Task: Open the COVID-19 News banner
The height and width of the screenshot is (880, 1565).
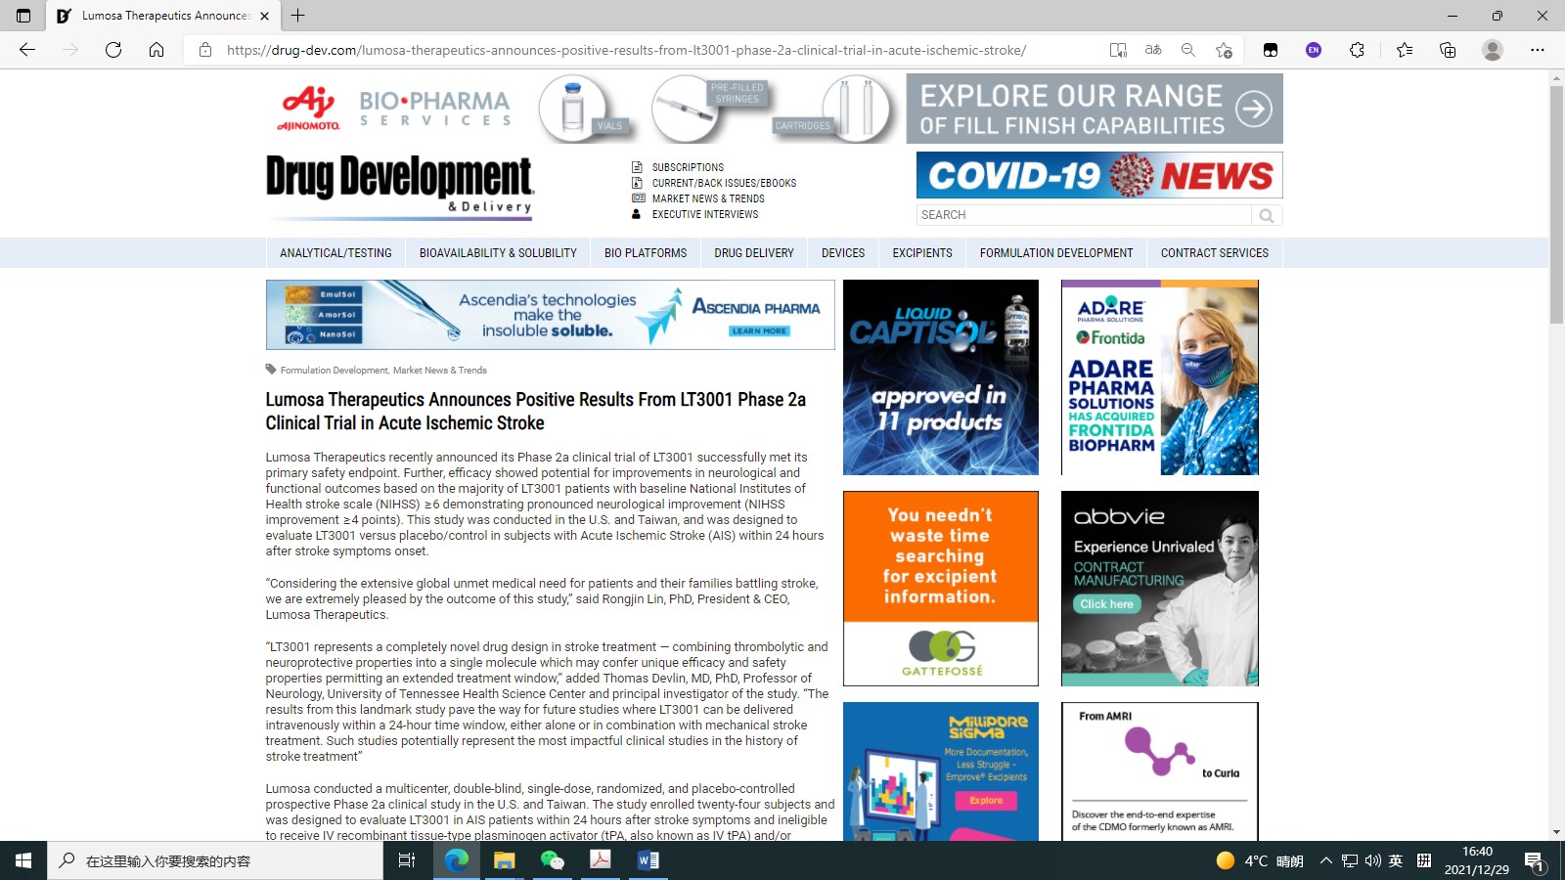Action: click(1099, 175)
